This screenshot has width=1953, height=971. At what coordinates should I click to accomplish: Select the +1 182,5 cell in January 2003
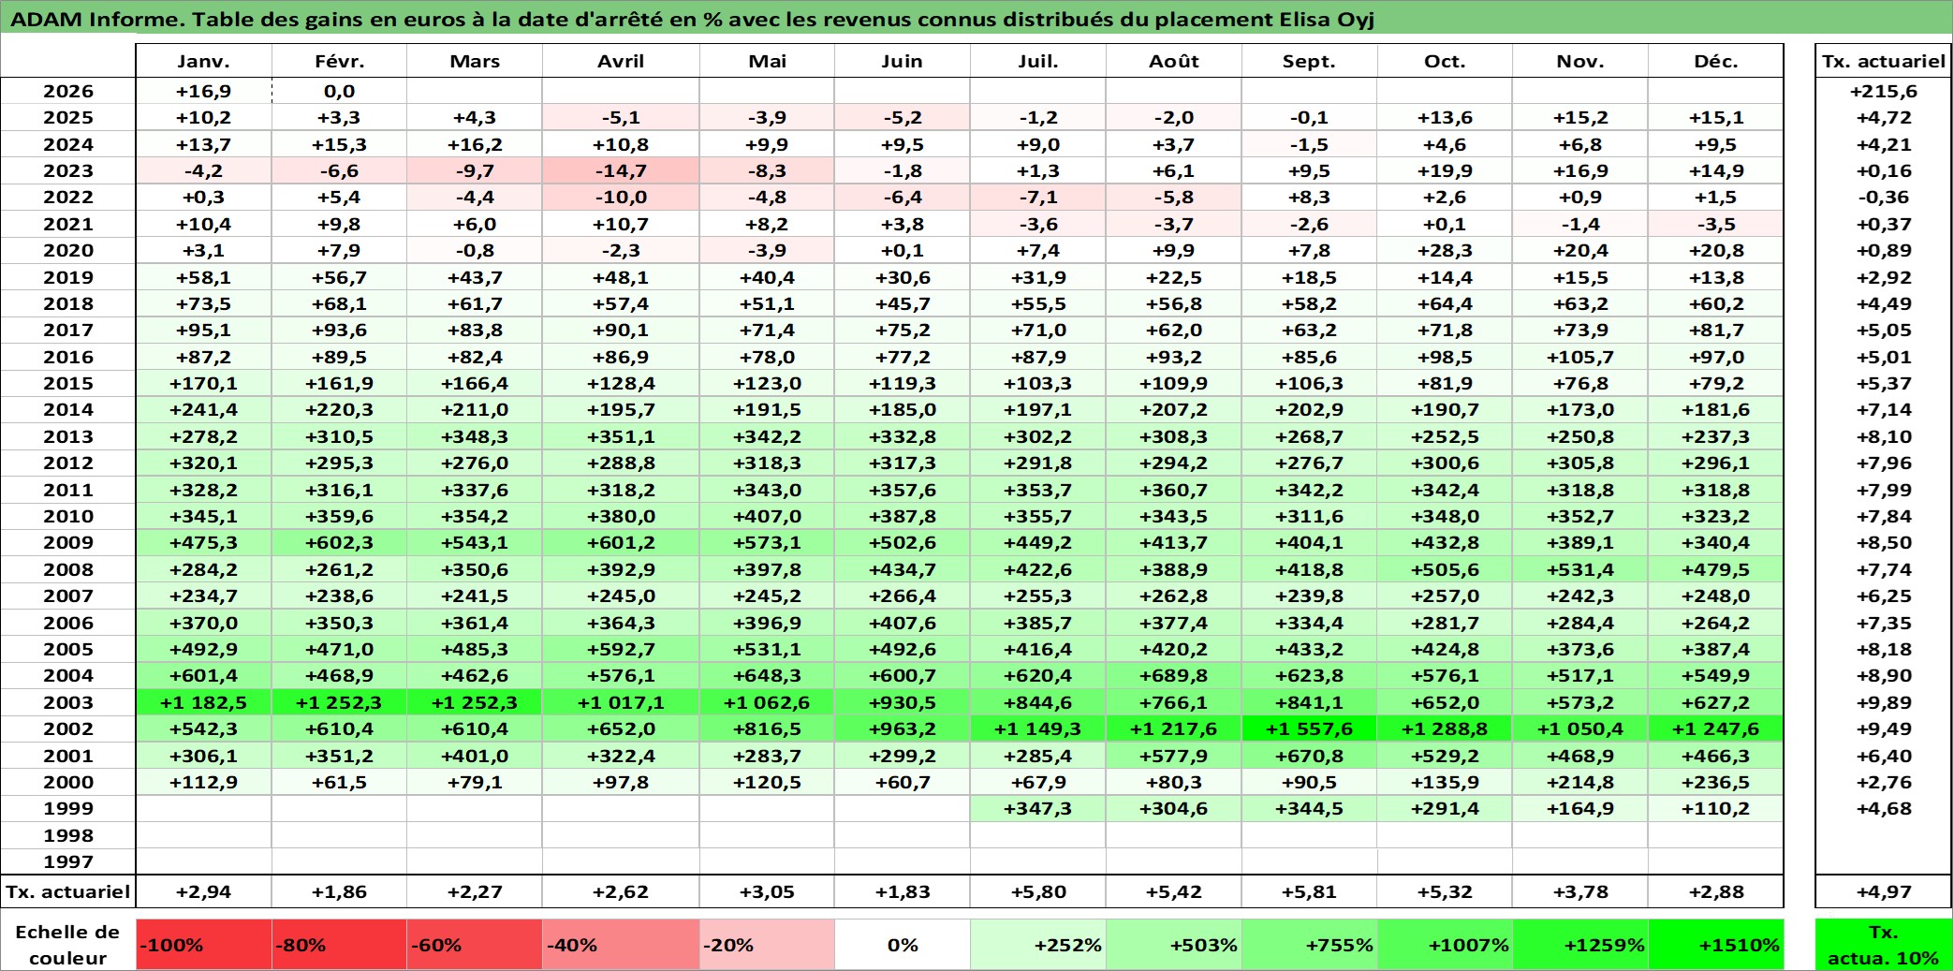pyautogui.click(x=203, y=702)
